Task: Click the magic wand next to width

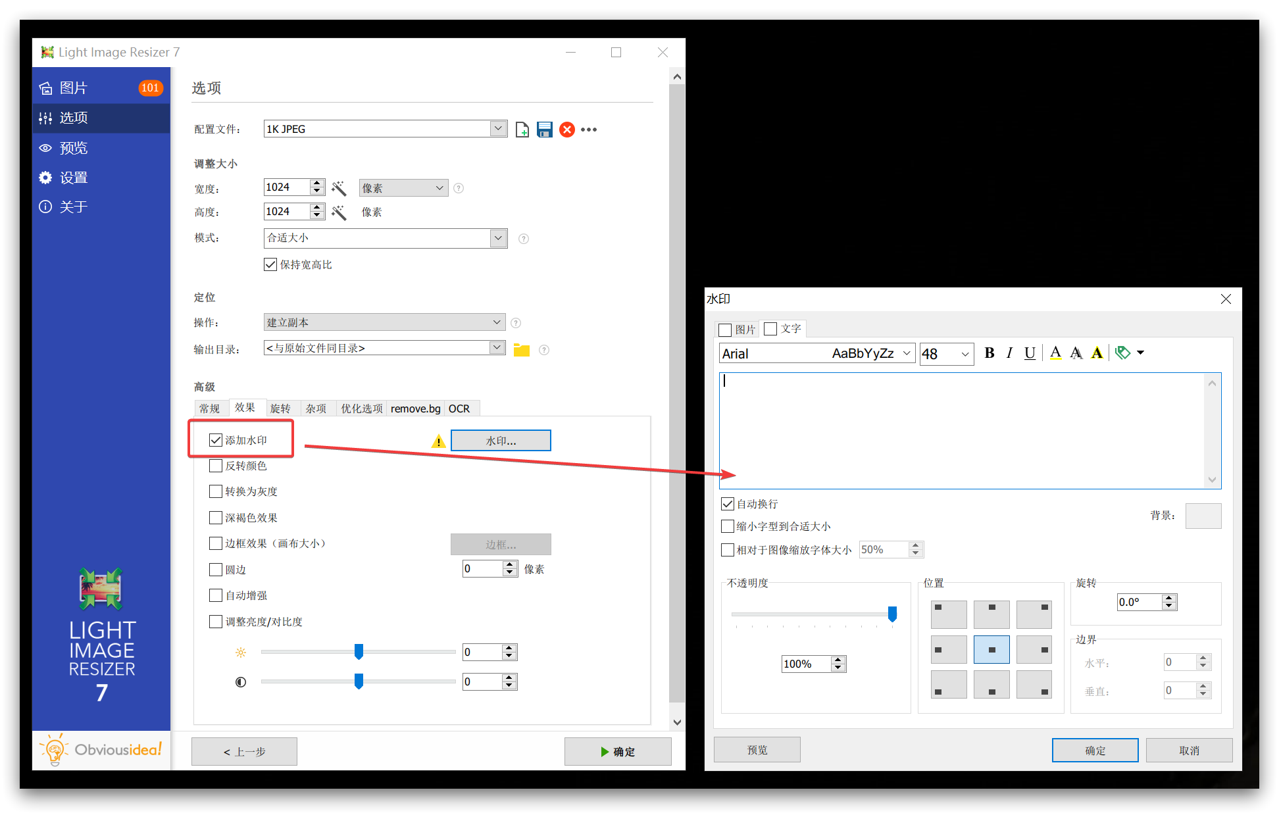Action: [339, 188]
